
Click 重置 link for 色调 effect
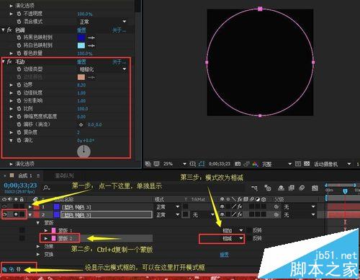[x=81, y=30]
